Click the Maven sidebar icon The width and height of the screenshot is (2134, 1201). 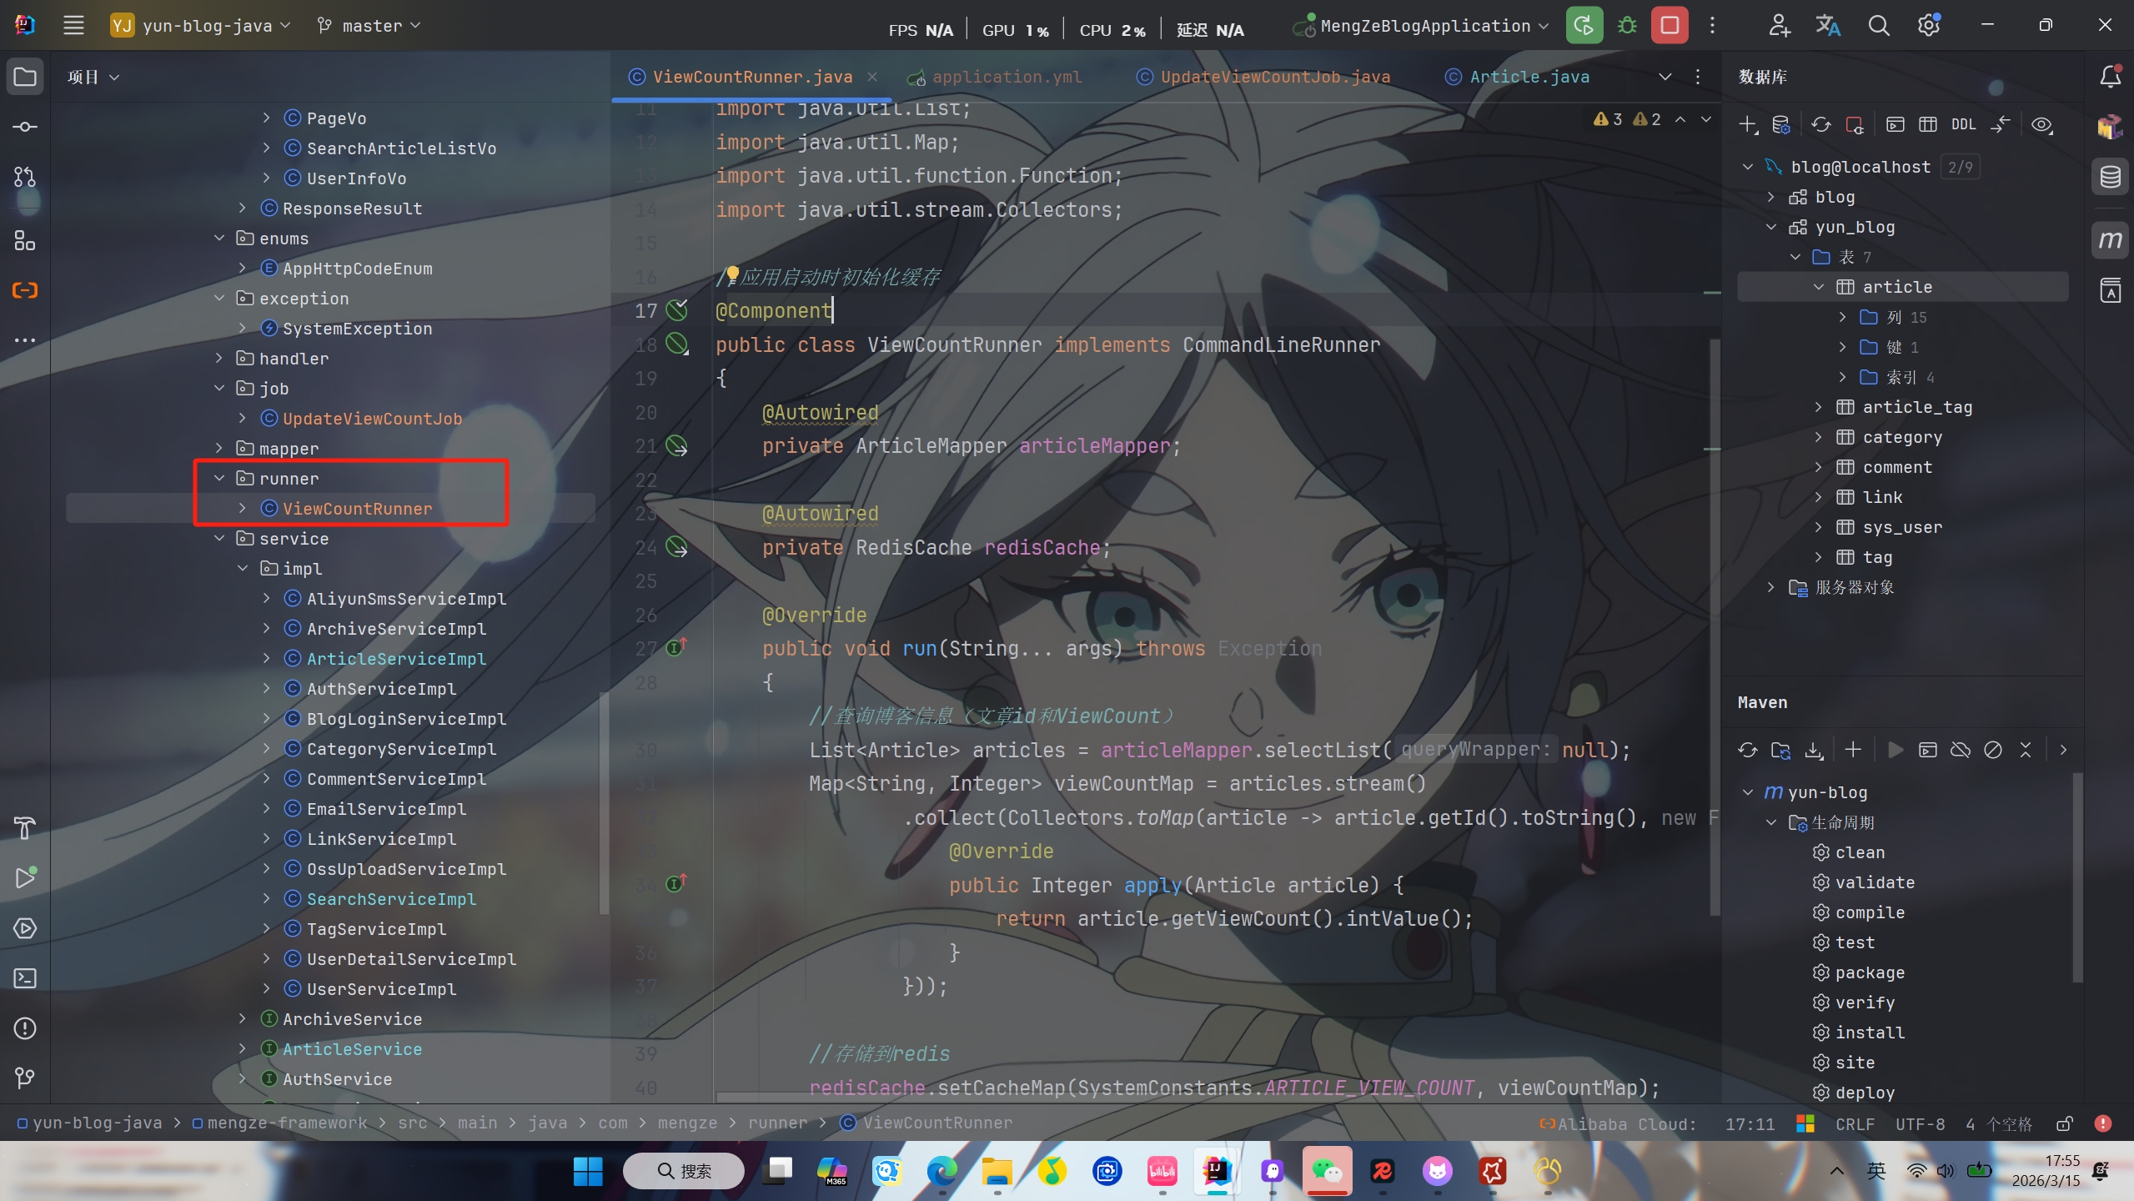2110,241
